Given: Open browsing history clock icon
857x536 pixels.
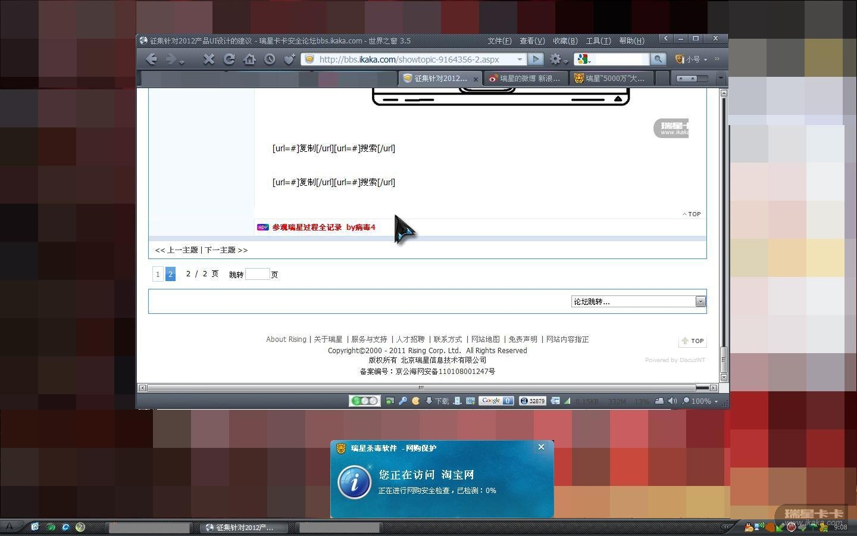Looking at the screenshot, I should pos(270,59).
